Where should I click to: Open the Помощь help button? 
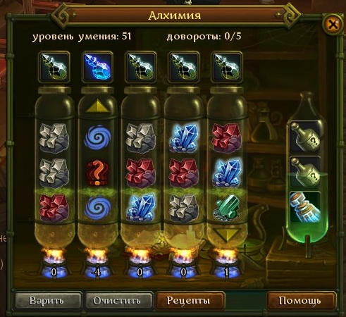coord(300,301)
